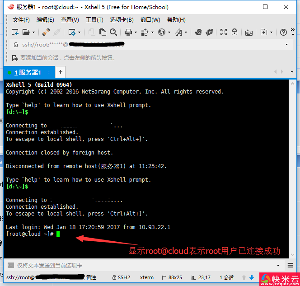Expand the open session dropdown arrow
This screenshot has width=300, height=286.
[34, 33]
